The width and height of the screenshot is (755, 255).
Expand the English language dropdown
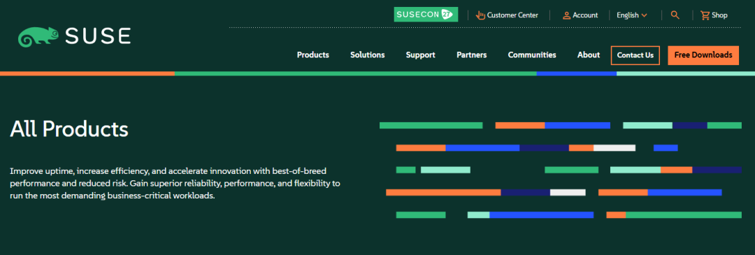coord(632,15)
